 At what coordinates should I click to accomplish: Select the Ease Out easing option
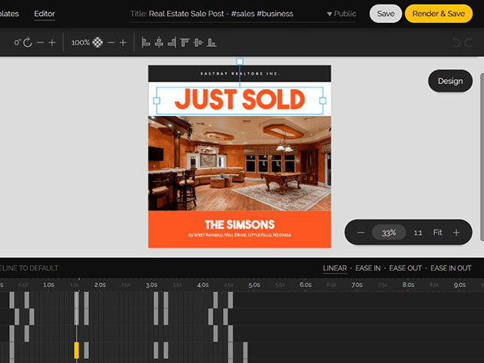[x=405, y=268]
